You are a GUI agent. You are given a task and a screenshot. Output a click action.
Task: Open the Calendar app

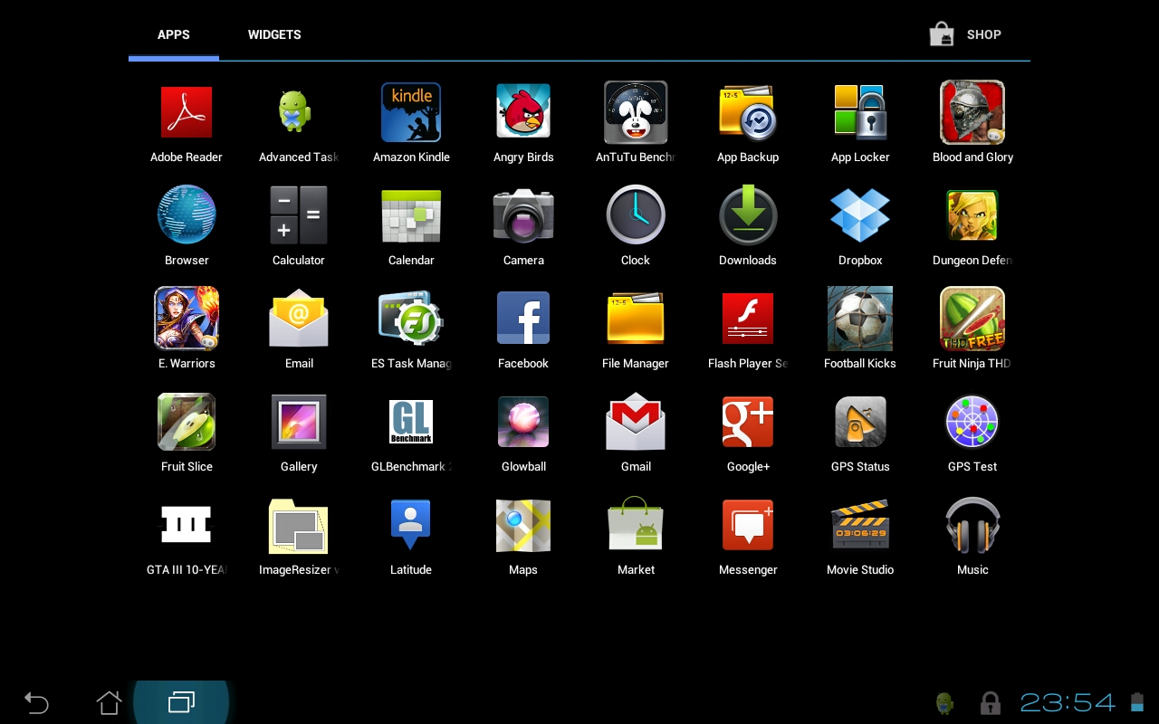pos(411,215)
